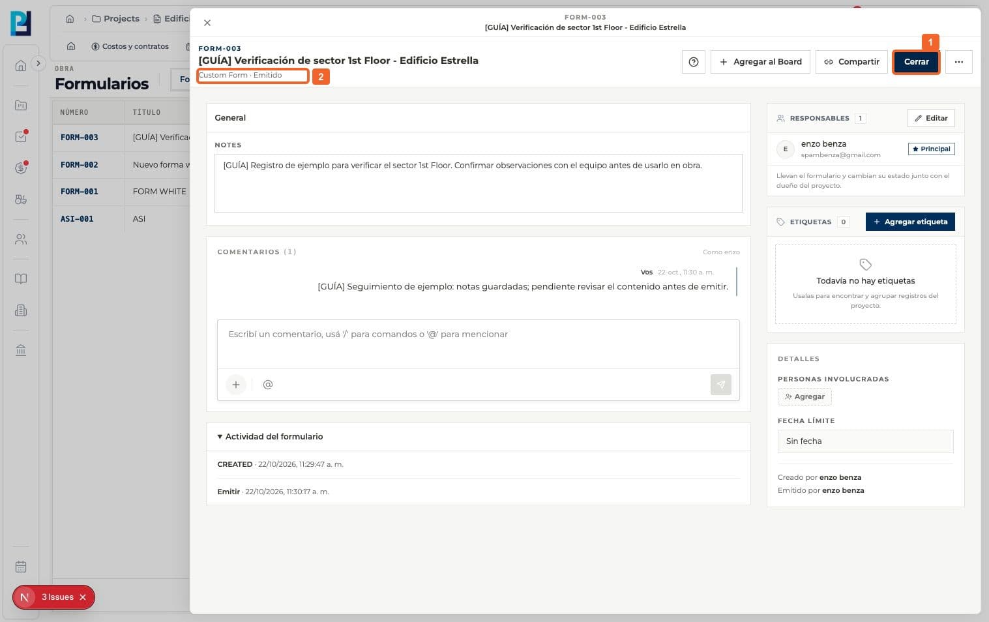Expand the sidebar with chevron arrow
The height and width of the screenshot is (622, 989).
38,63
